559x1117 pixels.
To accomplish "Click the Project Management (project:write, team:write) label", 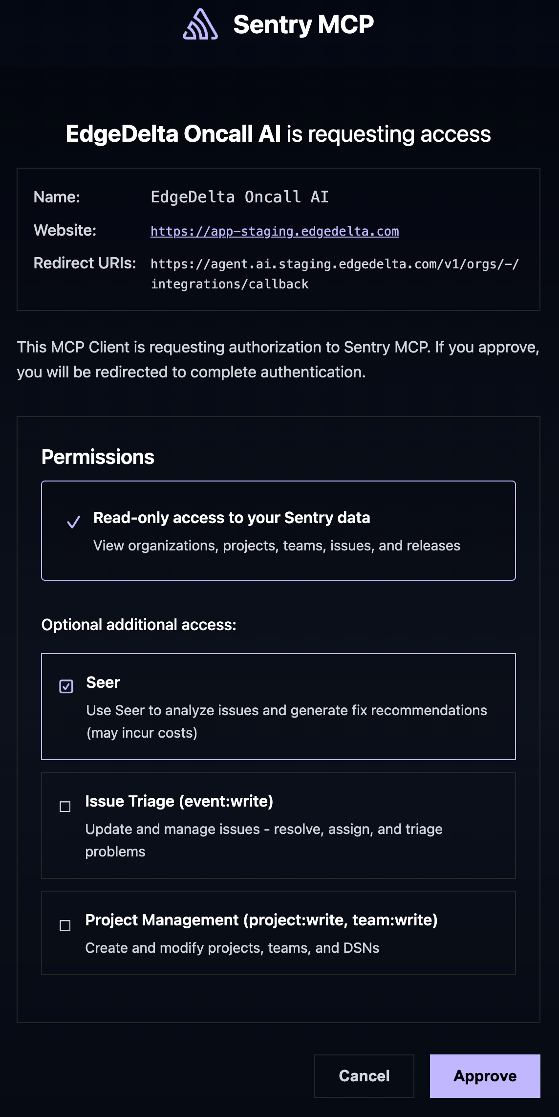I will coord(261,920).
